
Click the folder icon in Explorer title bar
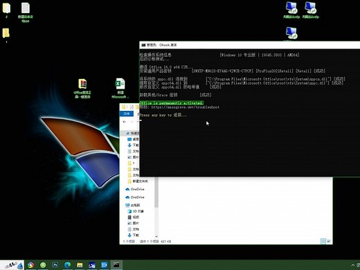pyautogui.click(x=124, y=107)
